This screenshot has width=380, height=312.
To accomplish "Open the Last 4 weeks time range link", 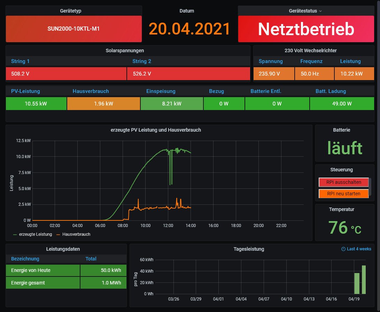I will pyautogui.click(x=359, y=249).
